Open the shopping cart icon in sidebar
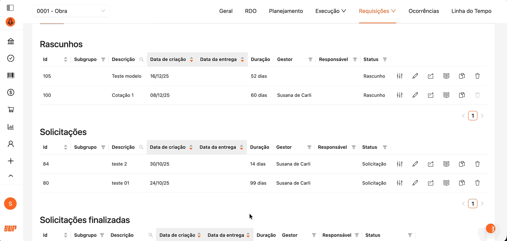Screen dimensions: 507x241 coord(11,110)
